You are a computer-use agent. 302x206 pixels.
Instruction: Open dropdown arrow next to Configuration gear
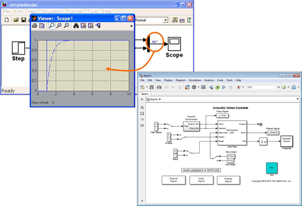point(199,87)
